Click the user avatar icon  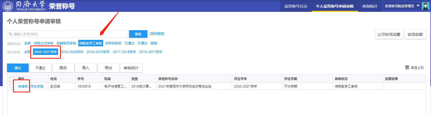pyautogui.click(x=425, y=6)
